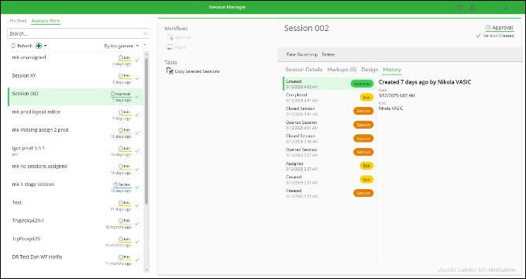Click the Review status badge of mk 3 stage session

click(x=122, y=184)
